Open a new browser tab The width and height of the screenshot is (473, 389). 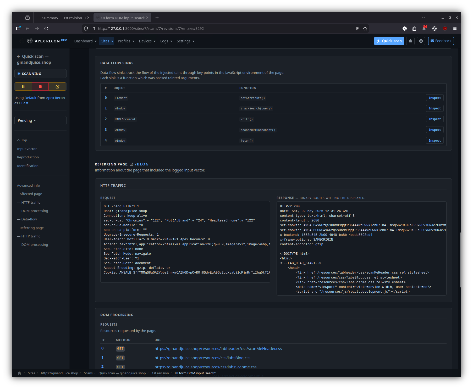157,18
